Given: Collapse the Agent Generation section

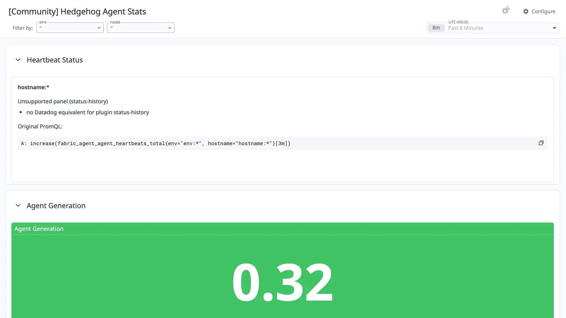Looking at the screenshot, I should click(x=18, y=206).
